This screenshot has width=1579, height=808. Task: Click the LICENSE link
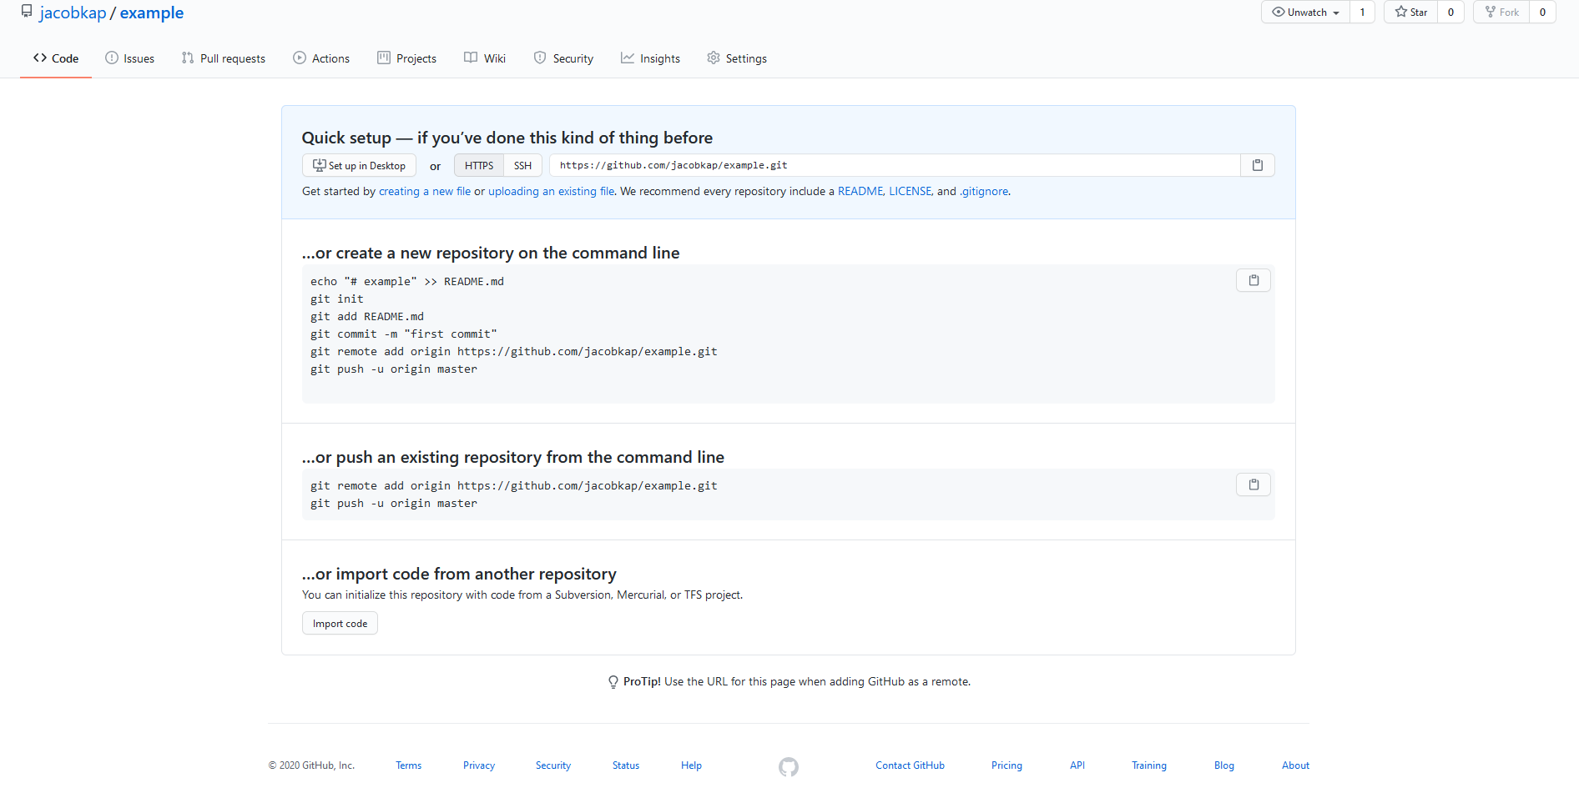point(910,191)
